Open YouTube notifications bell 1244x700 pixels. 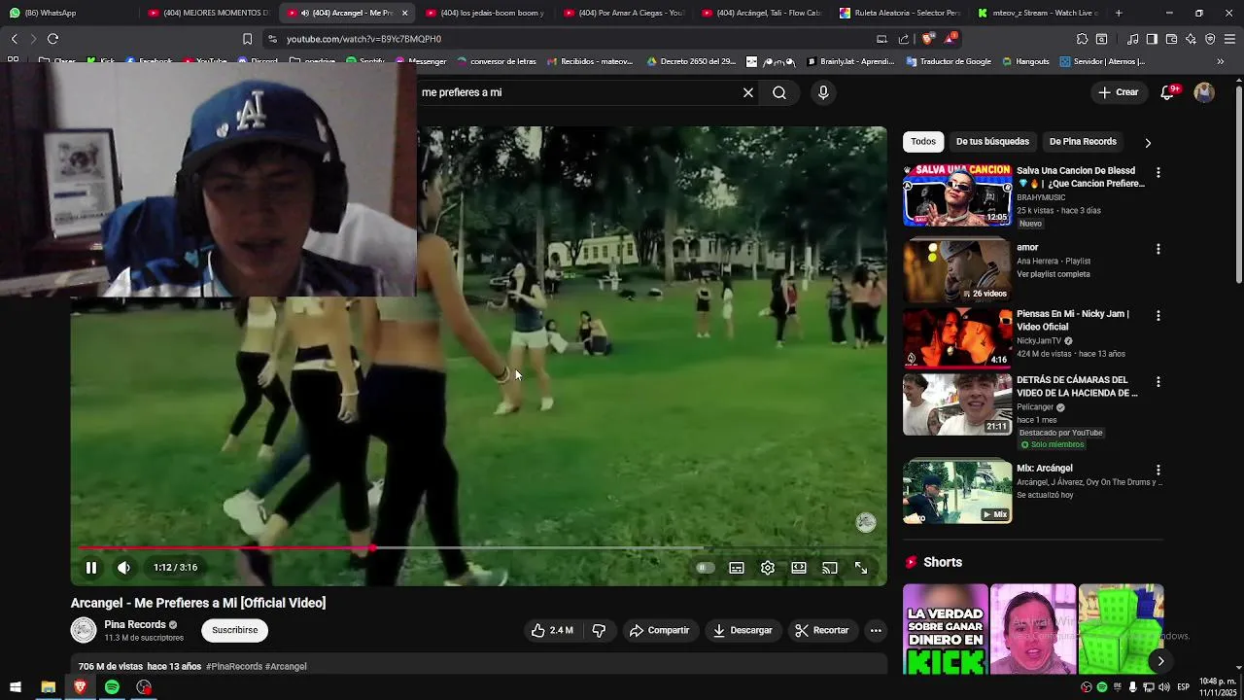[1168, 92]
